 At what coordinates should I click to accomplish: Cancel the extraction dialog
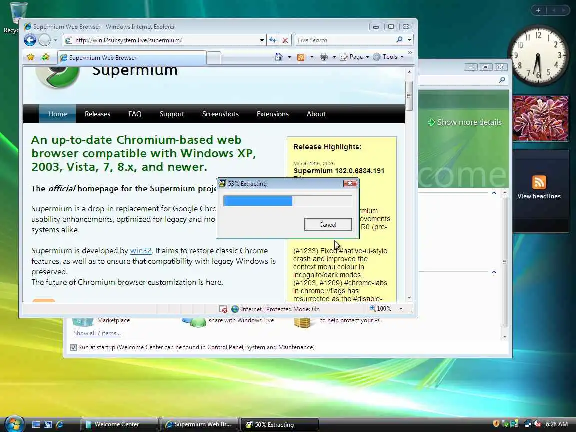tap(328, 225)
